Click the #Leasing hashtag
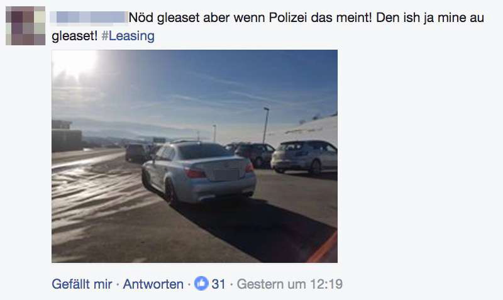This screenshot has width=503, height=300. point(128,36)
